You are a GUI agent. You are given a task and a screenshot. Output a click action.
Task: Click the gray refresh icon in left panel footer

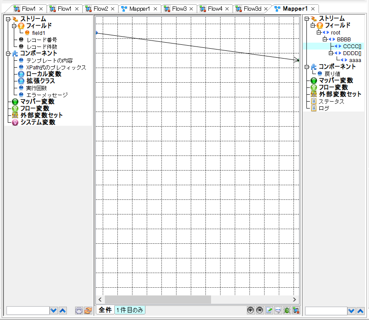(x=79, y=311)
